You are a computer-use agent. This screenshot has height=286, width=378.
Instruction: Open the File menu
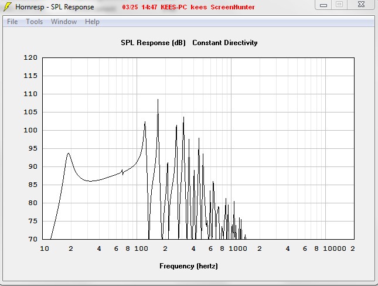[x=12, y=22]
